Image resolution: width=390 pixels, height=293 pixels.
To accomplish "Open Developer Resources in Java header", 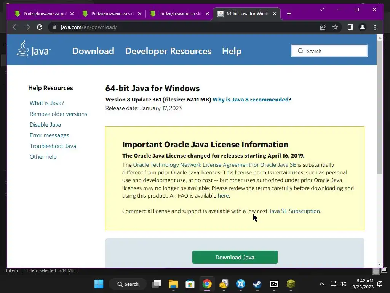I will (x=168, y=51).
